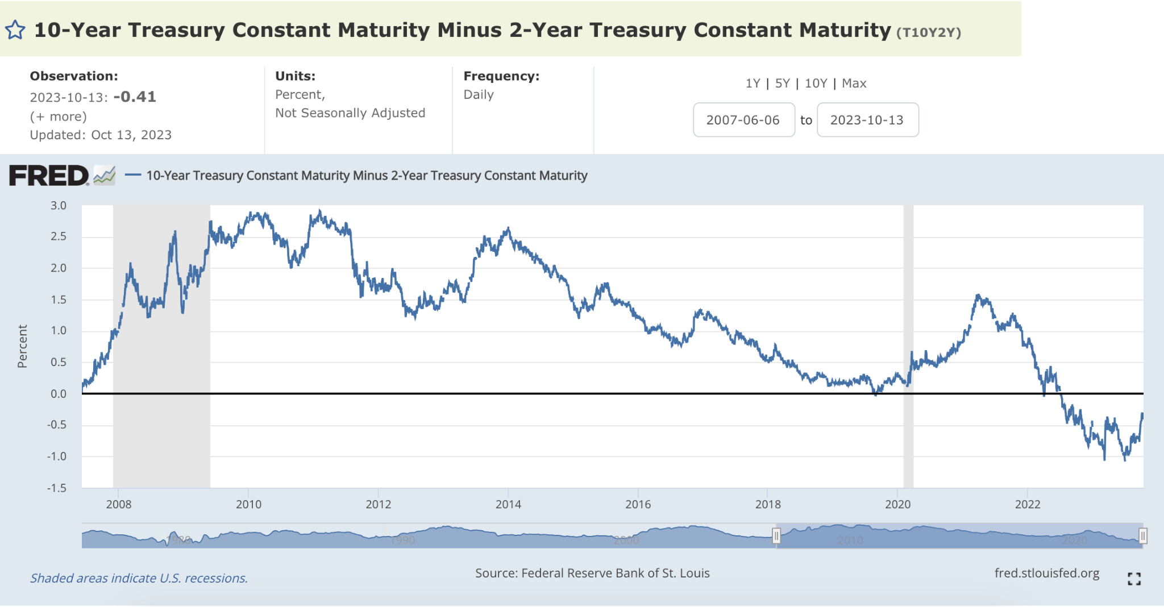Select the 5Y time range
Viewport: 1164px width, 607px height.
point(782,84)
